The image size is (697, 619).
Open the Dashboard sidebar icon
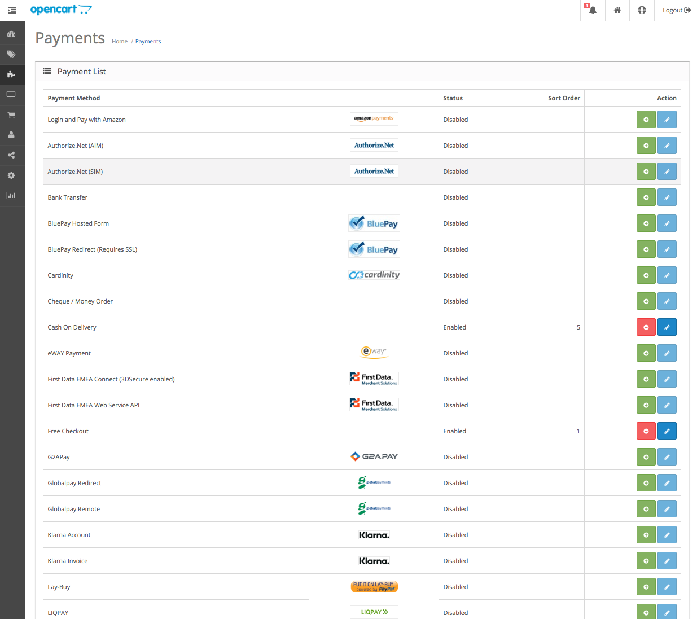(11, 34)
